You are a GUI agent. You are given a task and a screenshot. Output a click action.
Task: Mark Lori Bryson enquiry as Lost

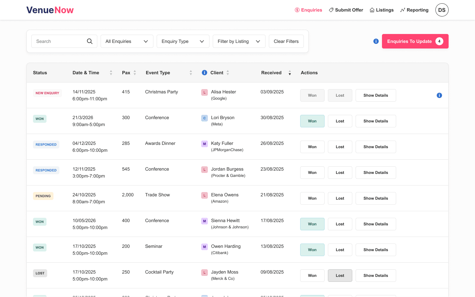point(340,121)
